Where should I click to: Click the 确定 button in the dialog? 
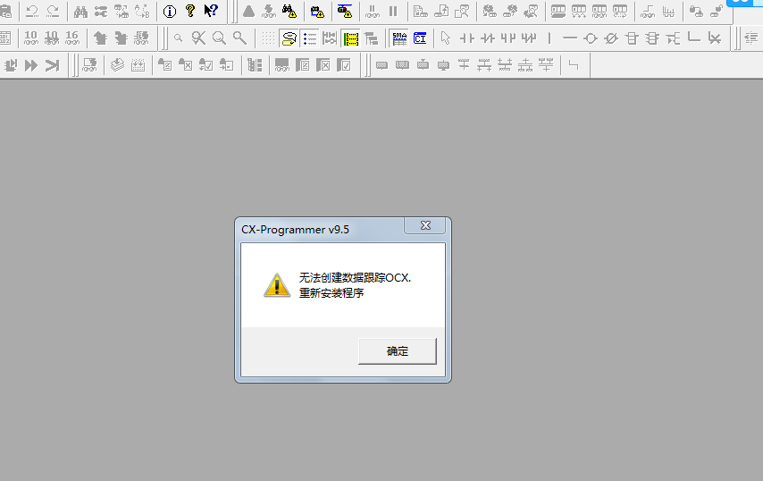pos(397,351)
